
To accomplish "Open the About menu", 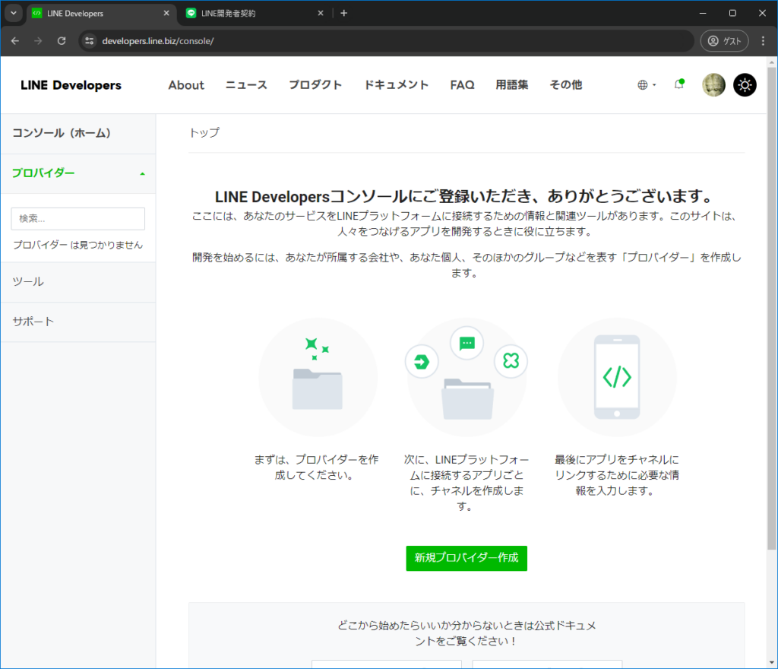I will [x=186, y=85].
